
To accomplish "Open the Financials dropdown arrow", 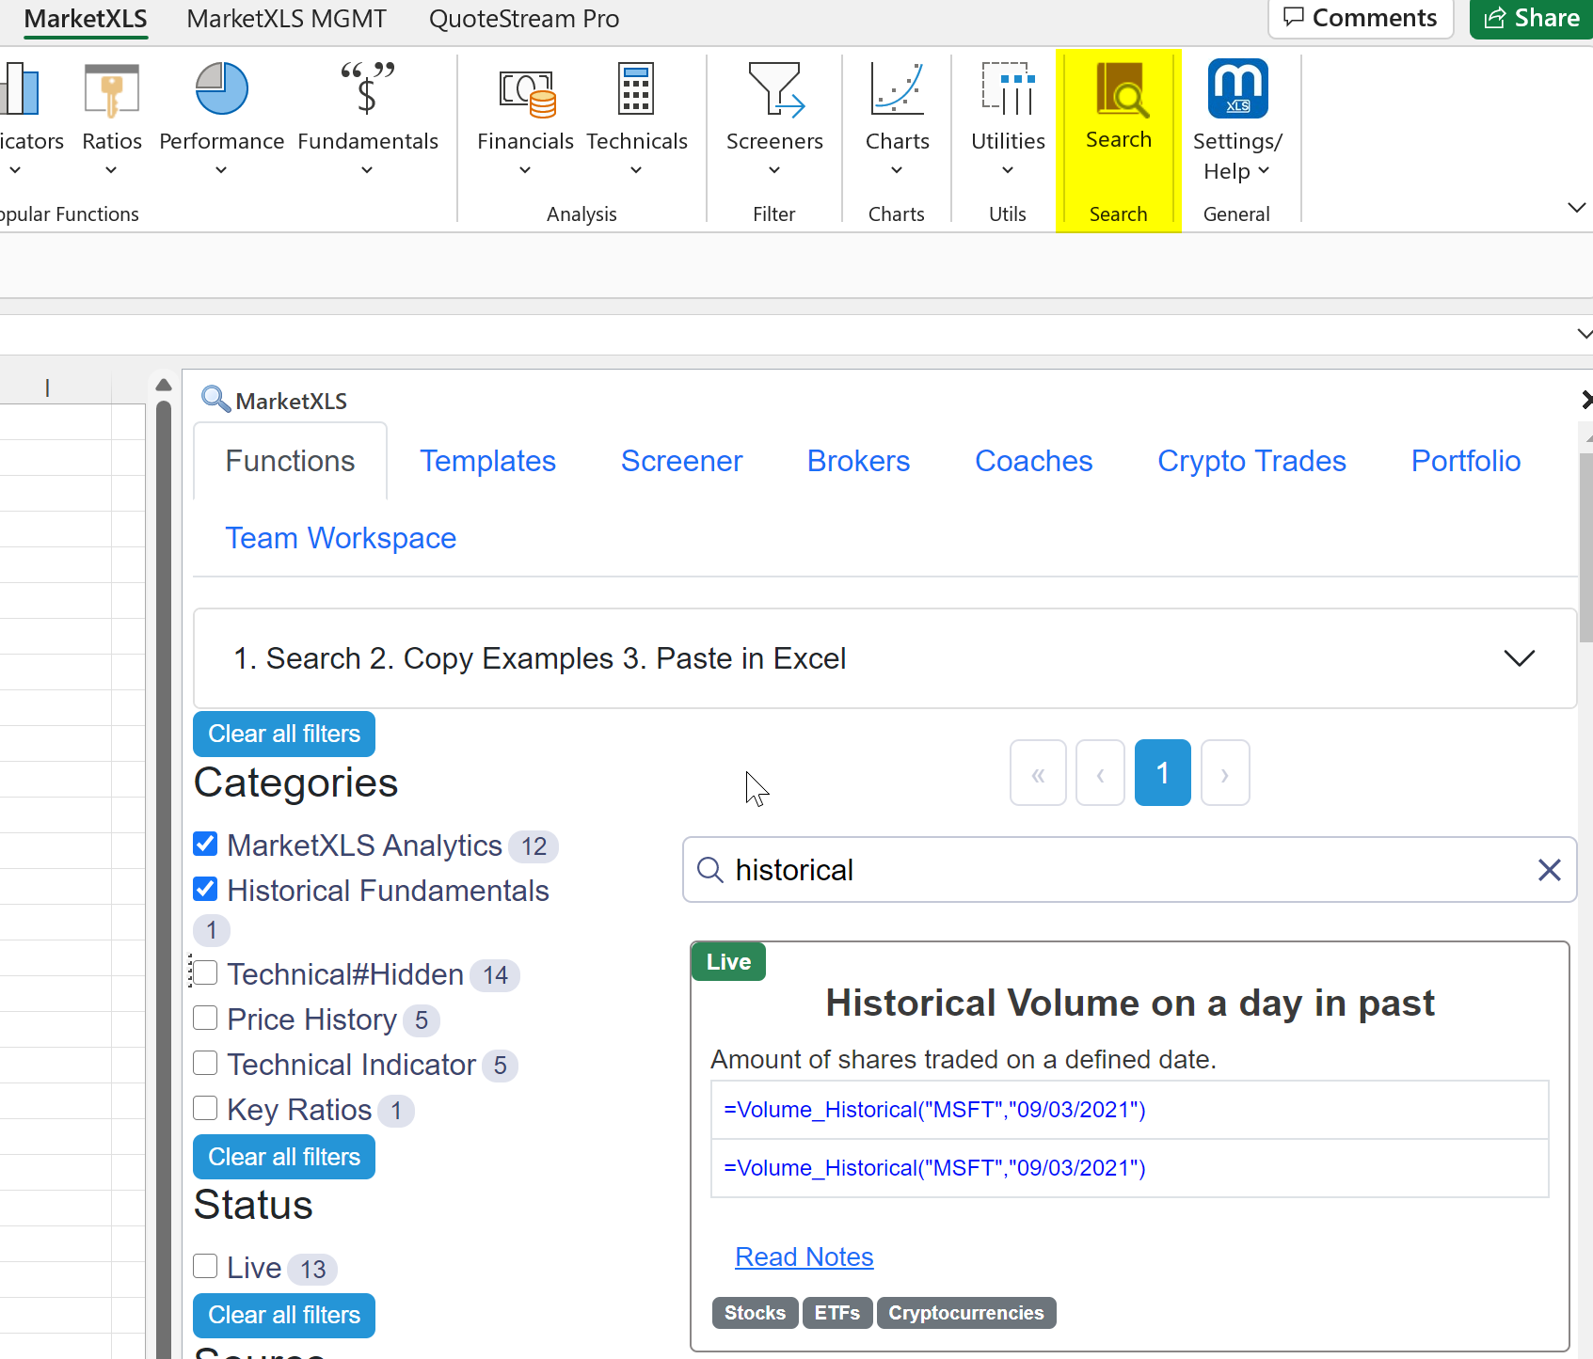I will point(525,170).
